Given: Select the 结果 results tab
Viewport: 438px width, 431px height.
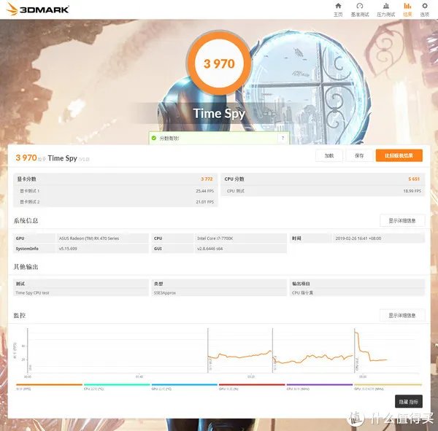Looking at the screenshot, I should click(407, 9).
